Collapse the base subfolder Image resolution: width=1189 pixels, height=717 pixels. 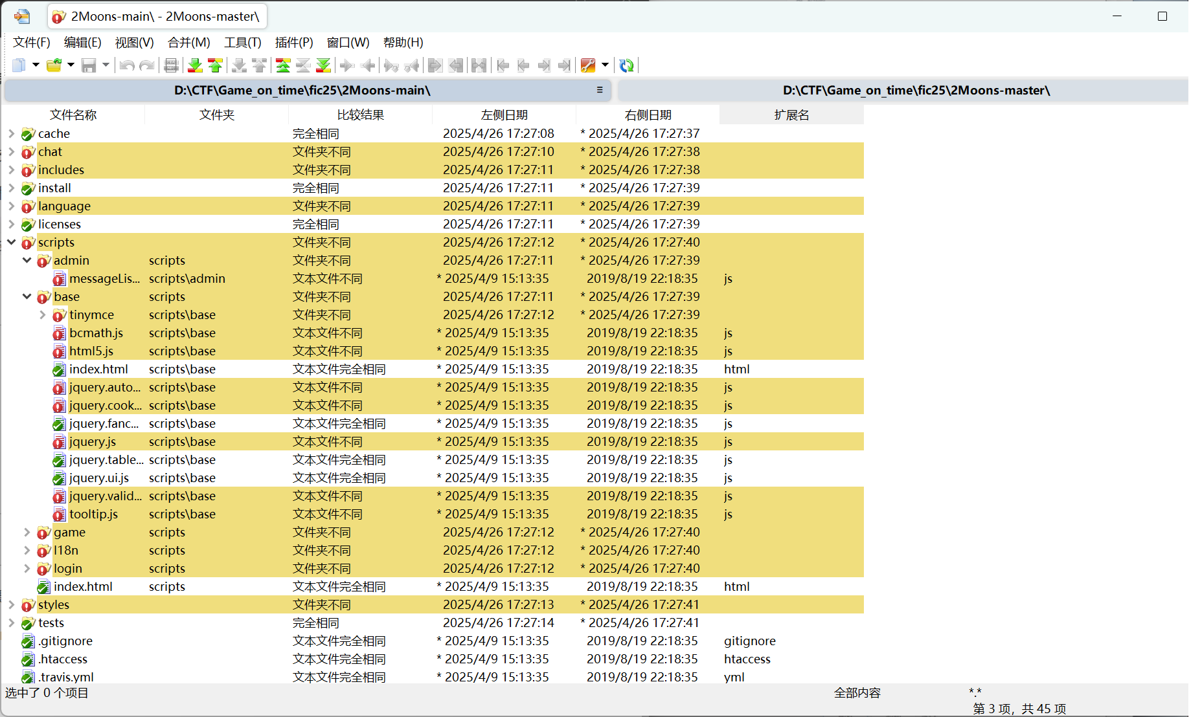pyautogui.click(x=27, y=296)
